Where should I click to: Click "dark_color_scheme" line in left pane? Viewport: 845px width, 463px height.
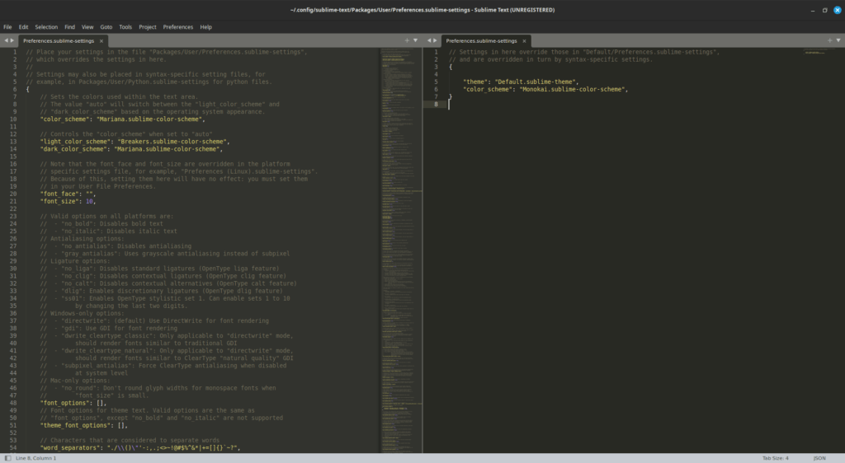tap(131, 149)
